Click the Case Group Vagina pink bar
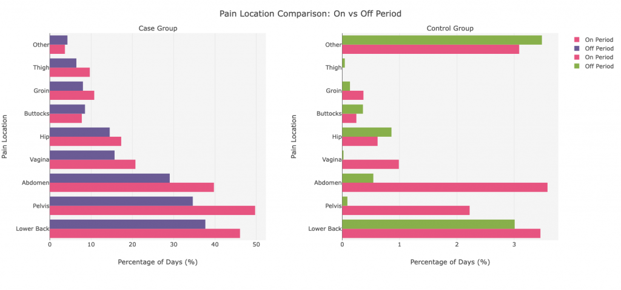This screenshot has width=621, height=290. 92,164
